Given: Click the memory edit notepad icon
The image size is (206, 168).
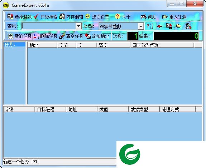Looking at the screenshot, I should [x=62, y=16].
